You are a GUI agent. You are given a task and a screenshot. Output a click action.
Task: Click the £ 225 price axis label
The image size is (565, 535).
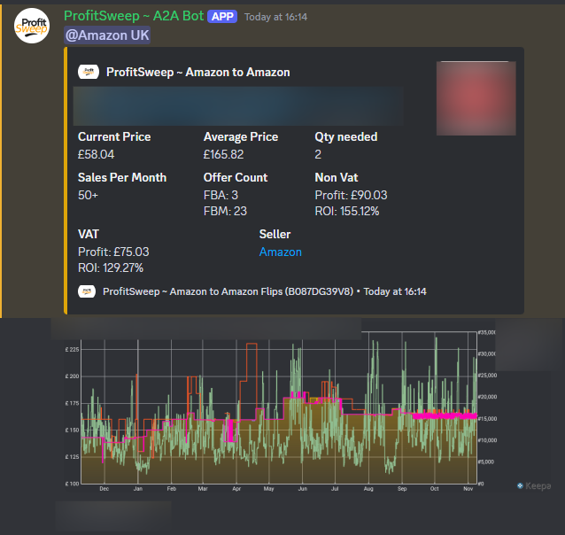click(x=72, y=349)
